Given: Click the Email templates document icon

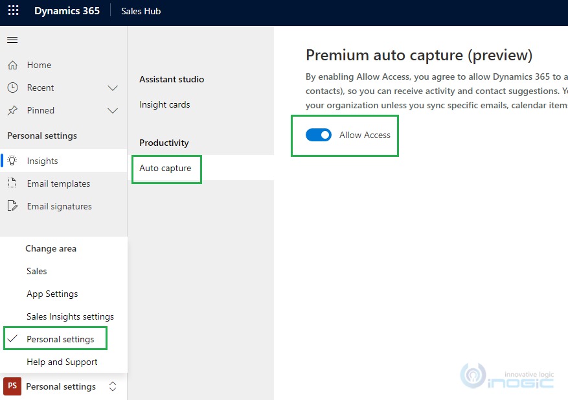Looking at the screenshot, I should coord(12,183).
